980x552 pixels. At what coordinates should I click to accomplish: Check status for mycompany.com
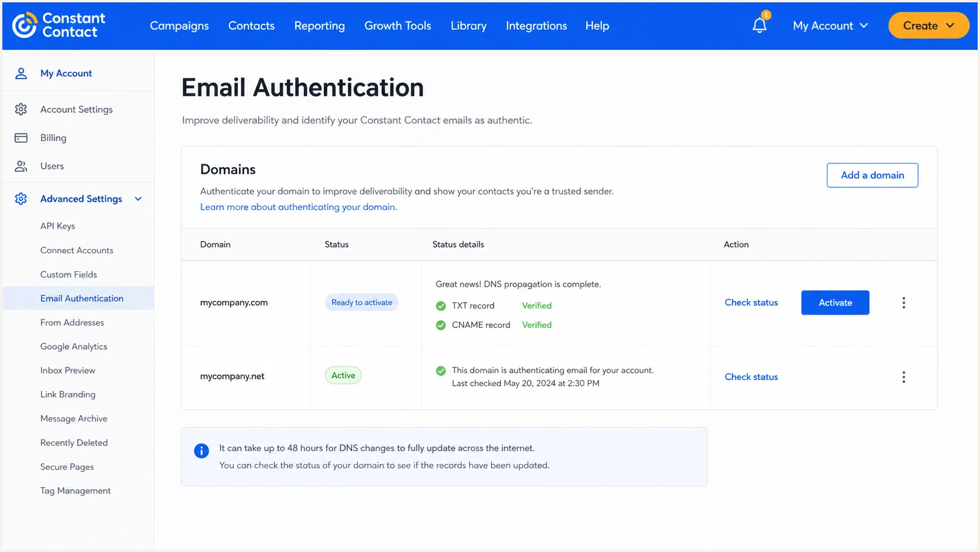click(751, 303)
